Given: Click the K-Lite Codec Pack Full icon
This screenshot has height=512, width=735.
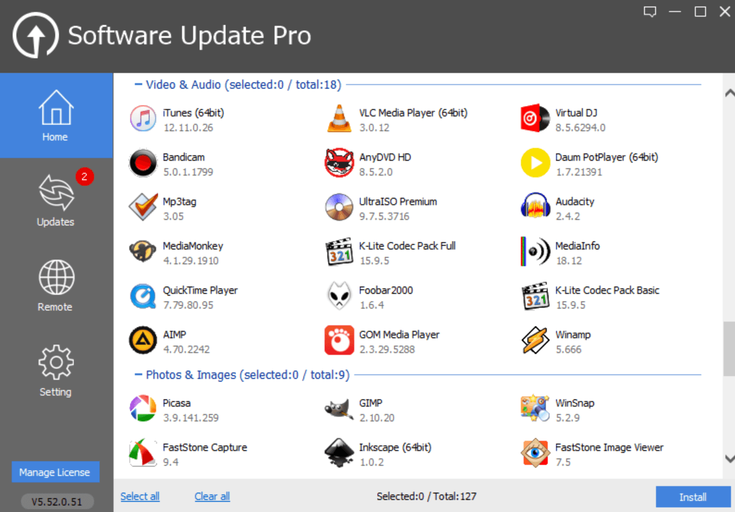Looking at the screenshot, I should 339,251.
